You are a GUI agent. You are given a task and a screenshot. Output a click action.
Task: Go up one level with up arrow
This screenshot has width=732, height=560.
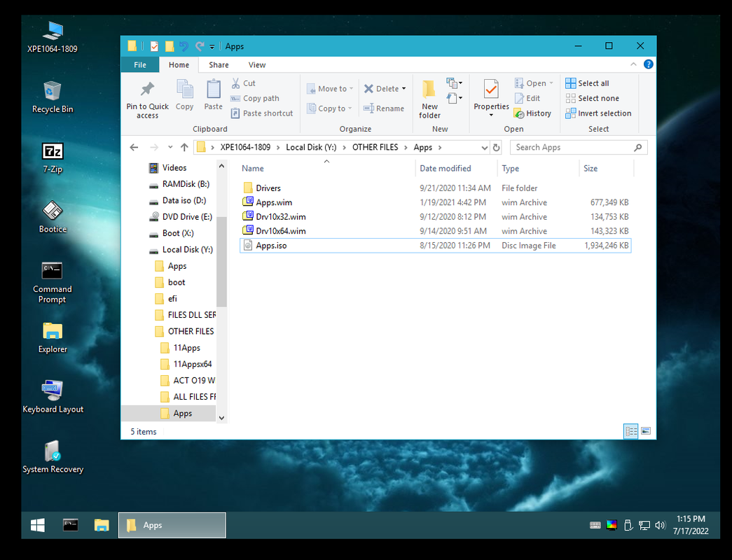pos(184,148)
